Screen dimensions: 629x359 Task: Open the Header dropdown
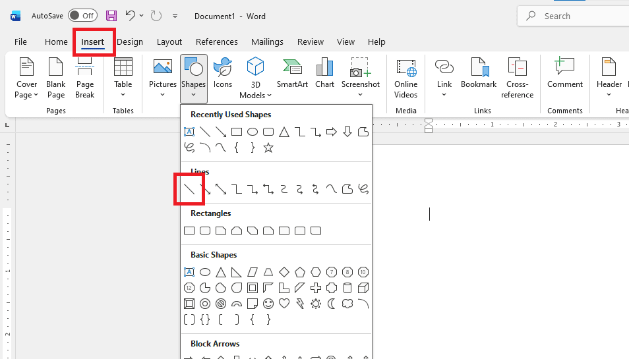[609, 78]
